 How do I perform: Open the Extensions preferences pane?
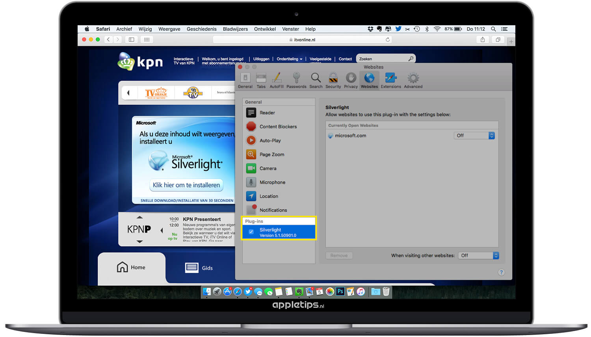click(x=390, y=80)
